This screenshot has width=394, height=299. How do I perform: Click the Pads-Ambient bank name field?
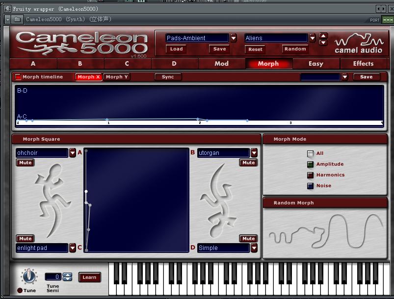pyautogui.click(x=197, y=38)
